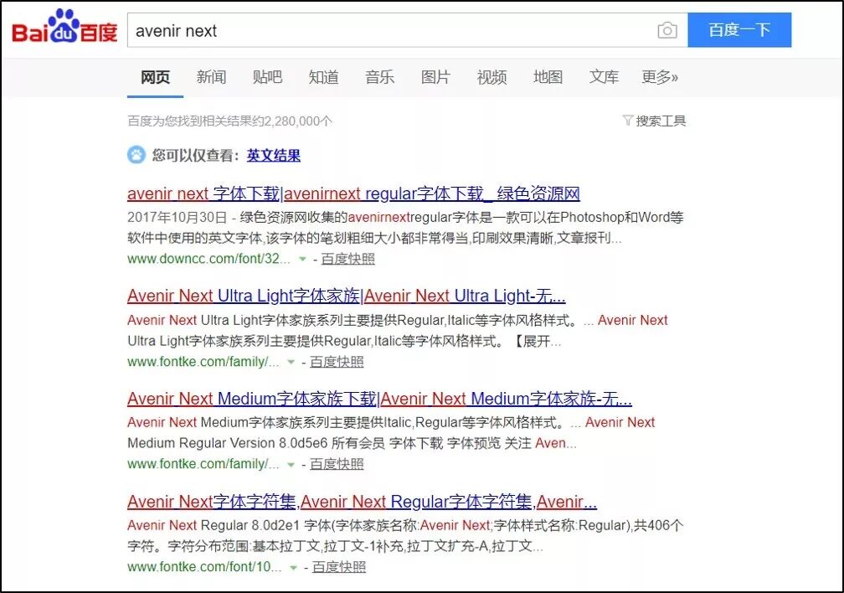Expand dropdown arrow after www.fontke.com/font/10...

tap(293, 567)
